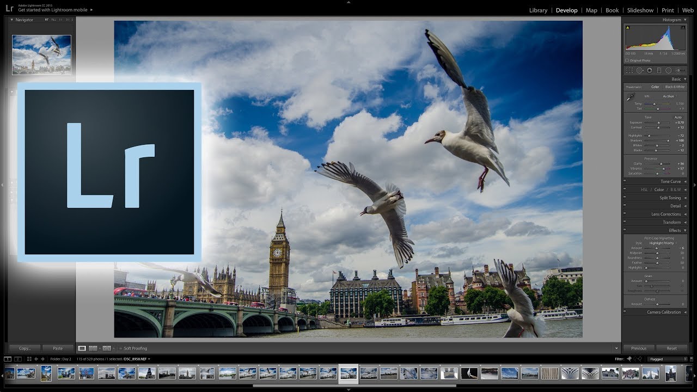Screen dimensions: 697x392
Task: Toggle Before/After left-right view
Action: 93,348
